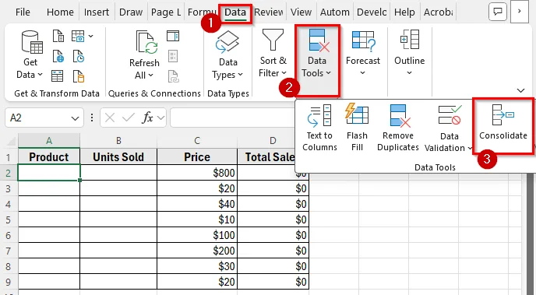The width and height of the screenshot is (536, 295).
Task: Select column C header
Action: click(197, 141)
